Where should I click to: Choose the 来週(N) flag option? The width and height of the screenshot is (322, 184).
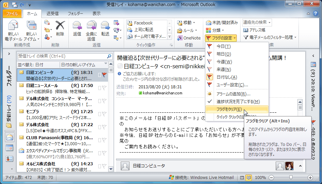[x=237, y=70]
